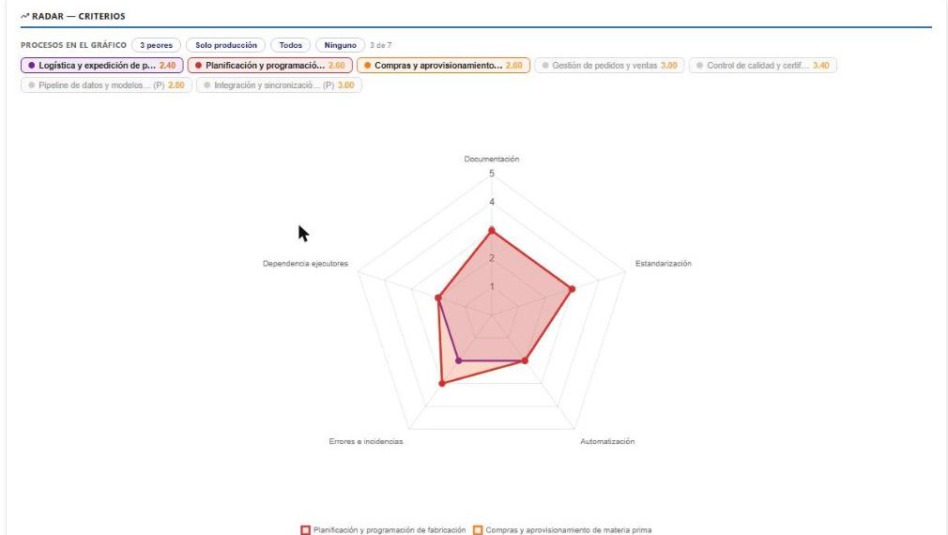Click the '5' scale label on the radar

click(x=492, y=174)
